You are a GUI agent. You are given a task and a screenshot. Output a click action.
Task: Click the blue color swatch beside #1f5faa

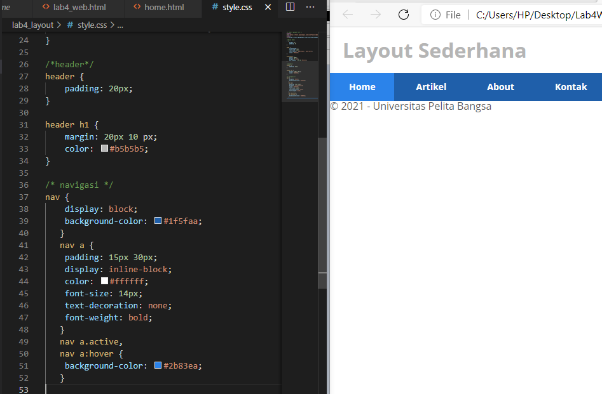(x=158, y=221)
